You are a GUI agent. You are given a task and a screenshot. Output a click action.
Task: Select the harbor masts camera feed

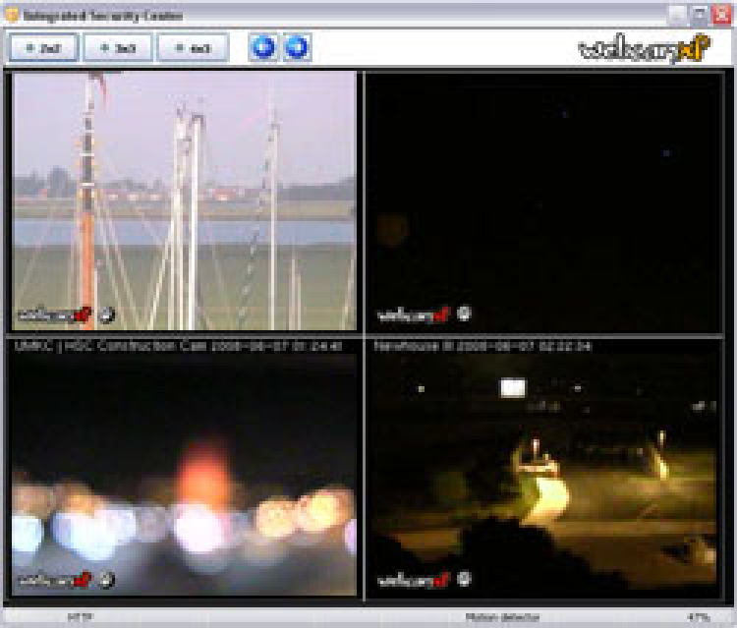click(x=184, y=197)
